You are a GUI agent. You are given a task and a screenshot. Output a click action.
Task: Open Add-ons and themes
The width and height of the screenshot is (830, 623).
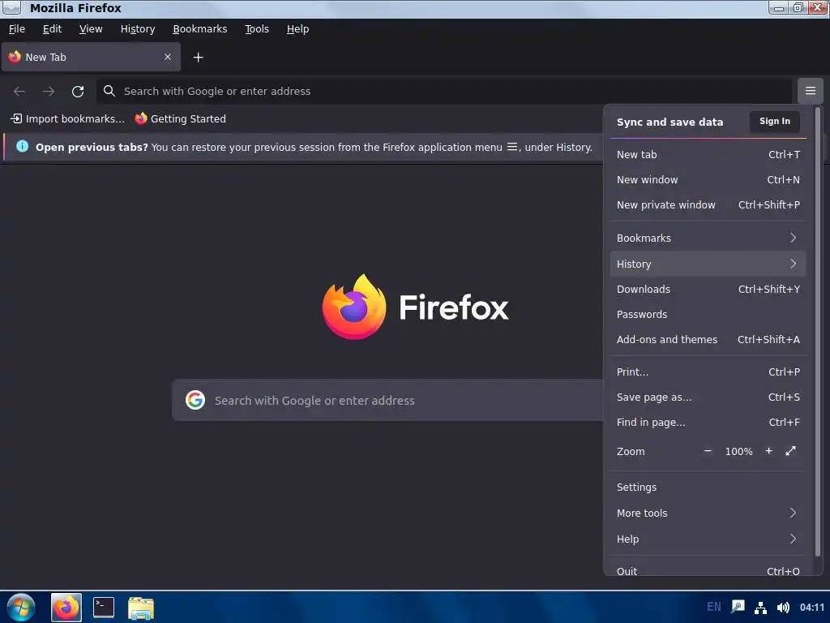click(x=708, y=339)
